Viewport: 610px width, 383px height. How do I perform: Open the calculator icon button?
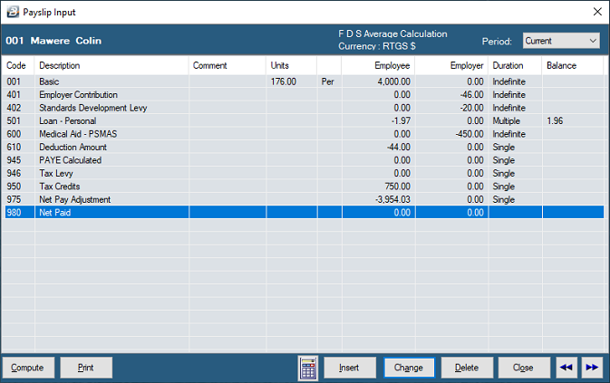click(308, 368)
